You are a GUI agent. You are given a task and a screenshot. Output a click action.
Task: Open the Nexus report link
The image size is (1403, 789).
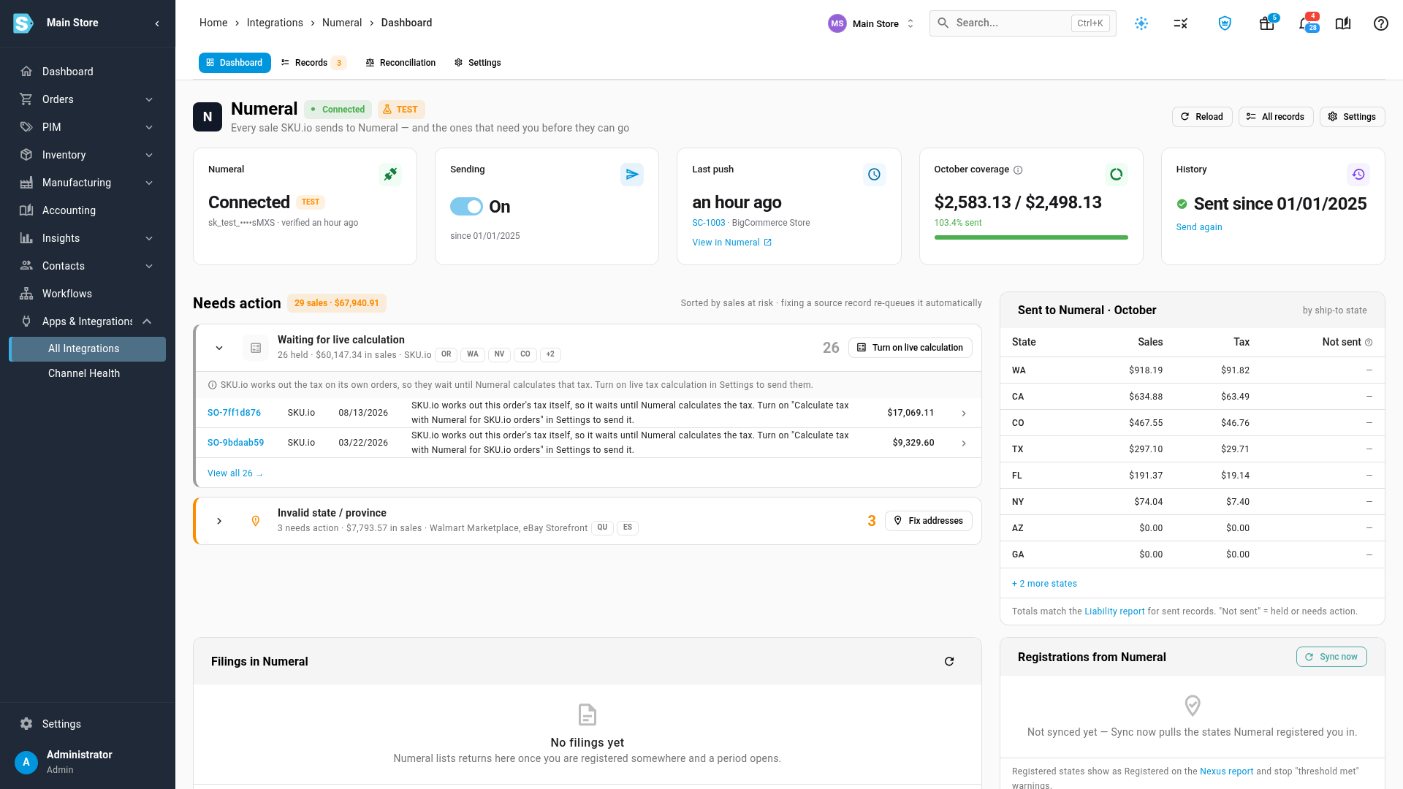coord(1226,771)
